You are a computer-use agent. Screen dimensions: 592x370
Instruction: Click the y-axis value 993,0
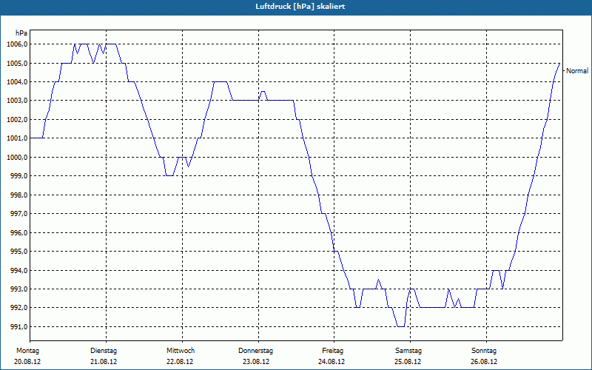coord(18,289)
